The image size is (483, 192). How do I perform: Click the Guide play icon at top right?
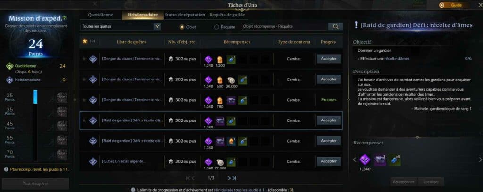click(x=441, y=5)
